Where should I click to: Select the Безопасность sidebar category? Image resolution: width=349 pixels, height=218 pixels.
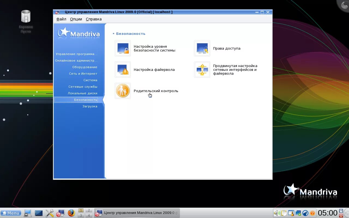[76, 100]
